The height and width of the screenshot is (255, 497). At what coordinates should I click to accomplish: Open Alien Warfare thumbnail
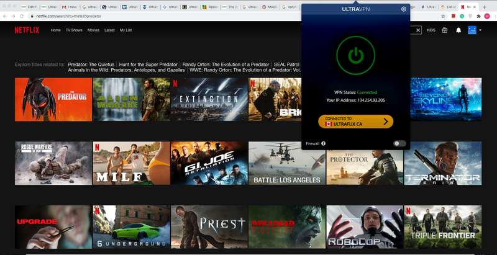point(131,99)
